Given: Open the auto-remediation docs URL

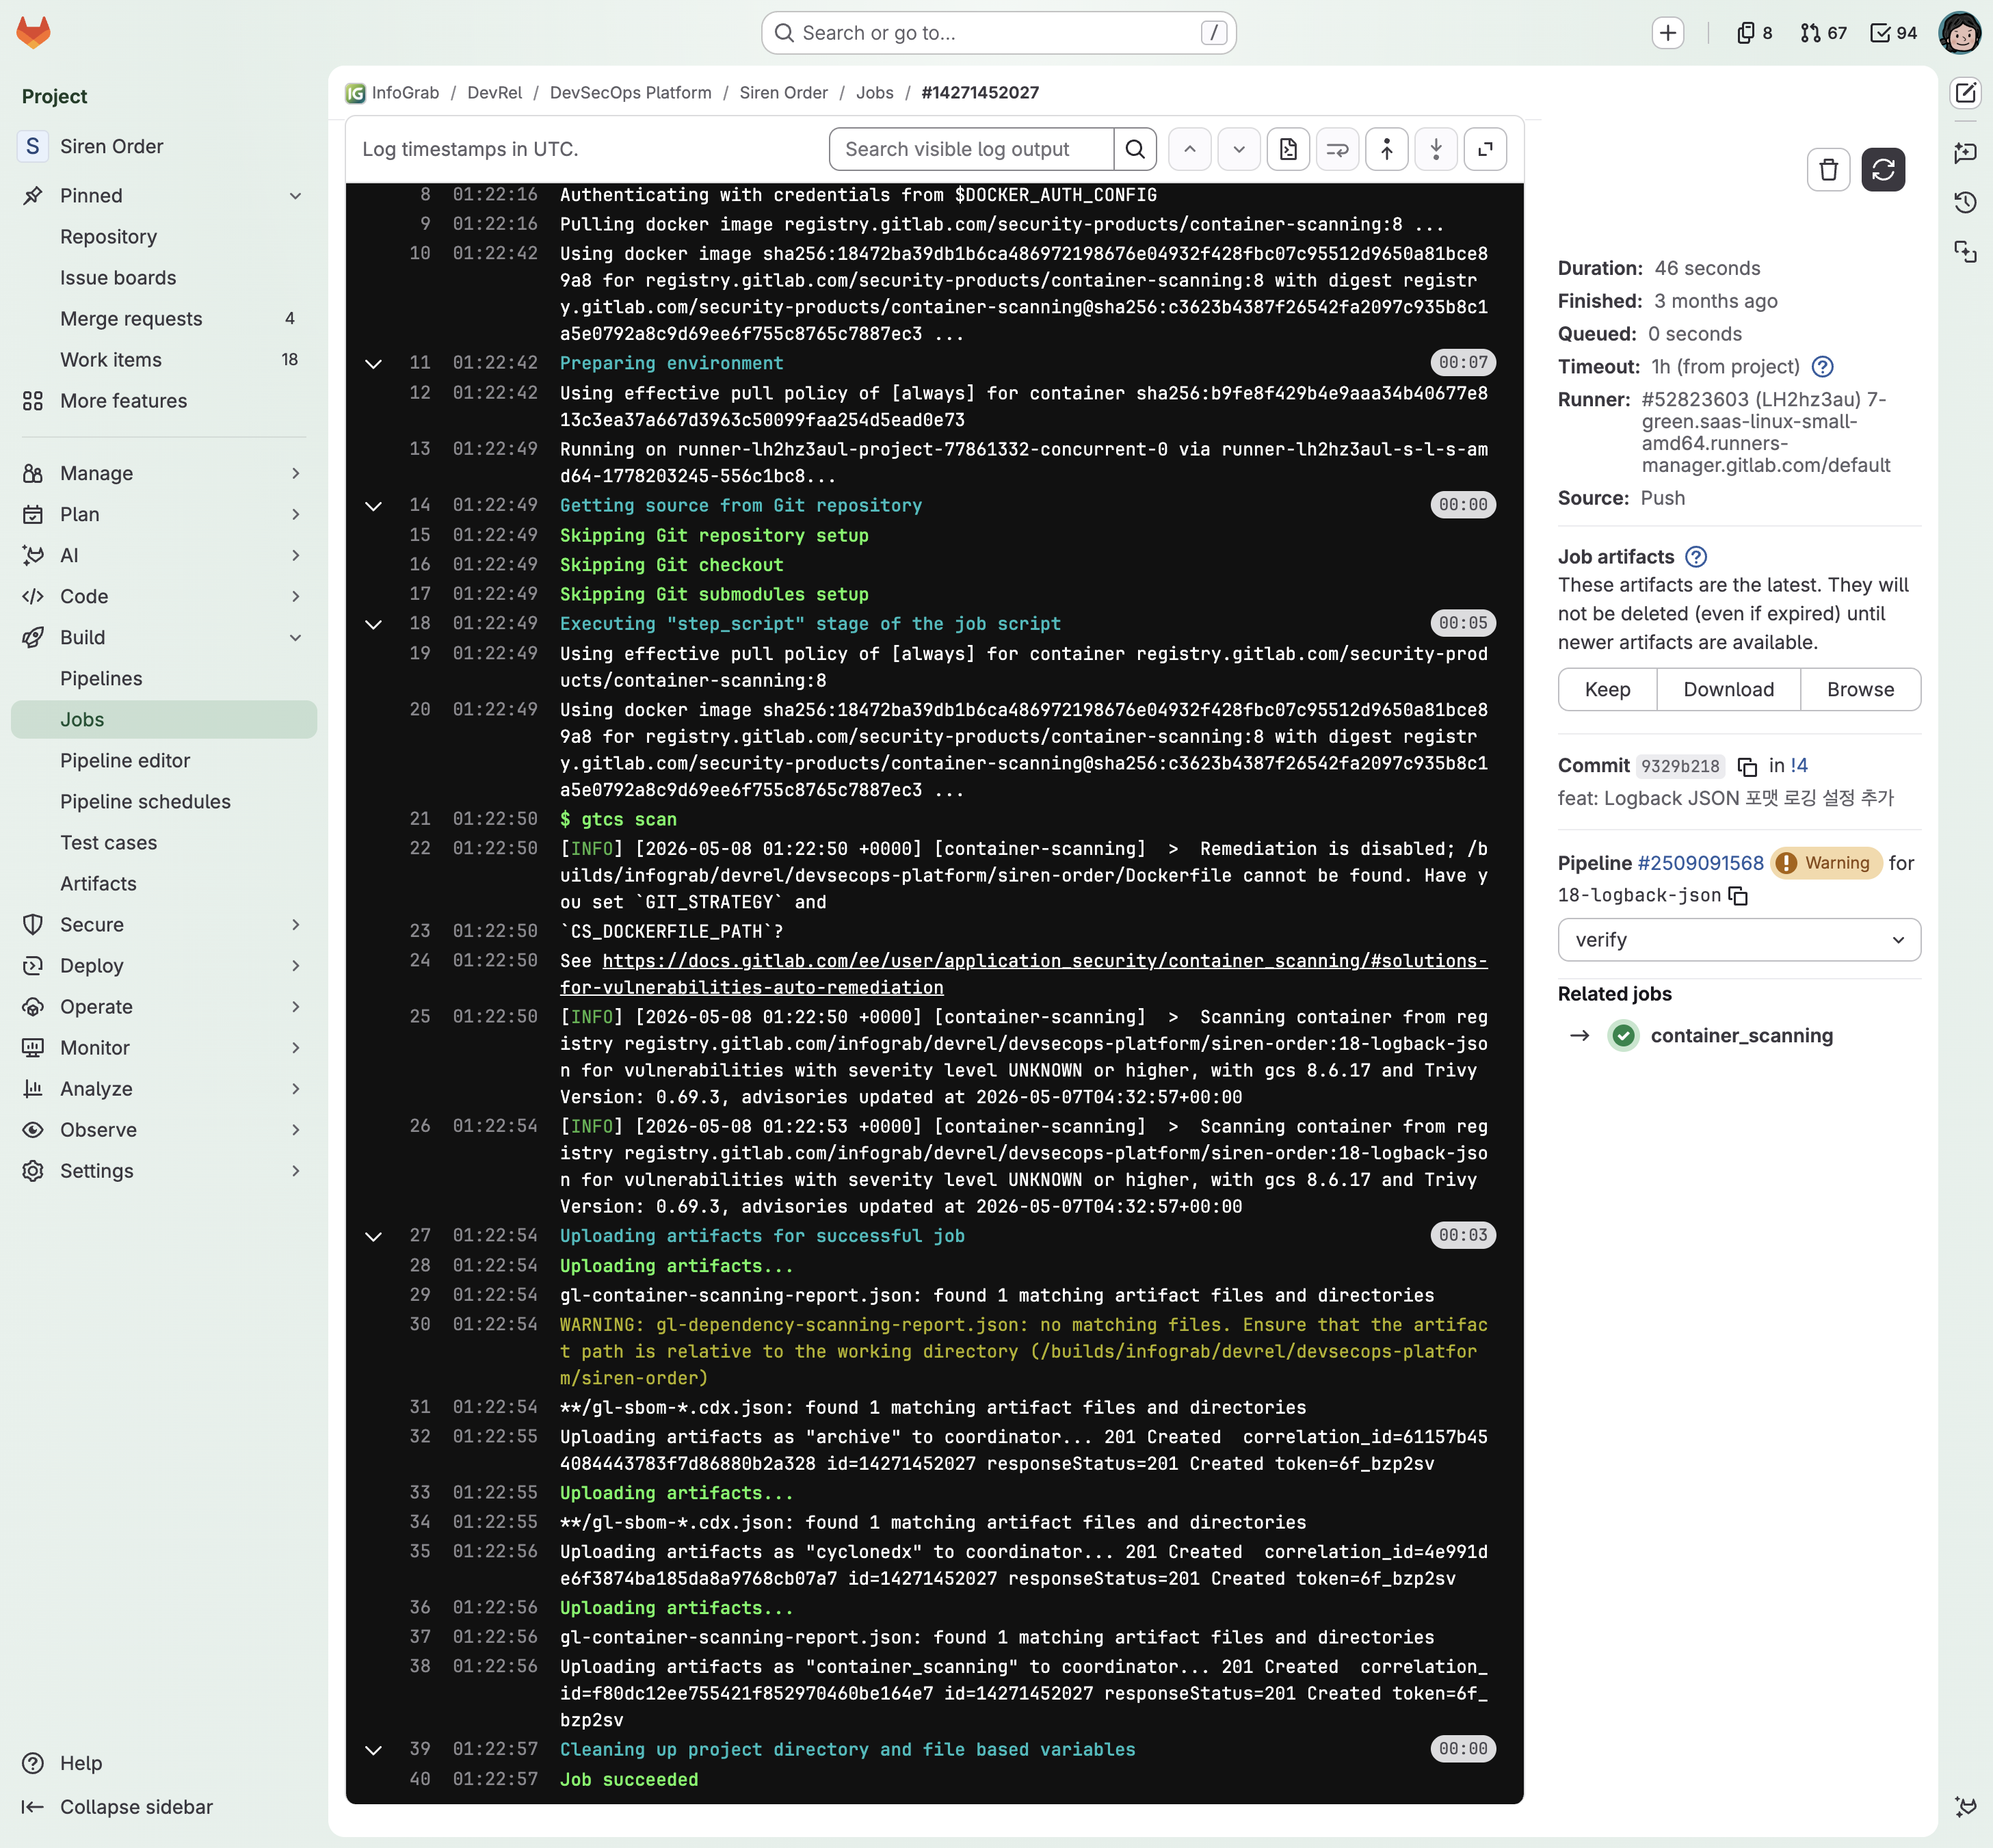Looking at the screenshot, I should click(1023, 974).
